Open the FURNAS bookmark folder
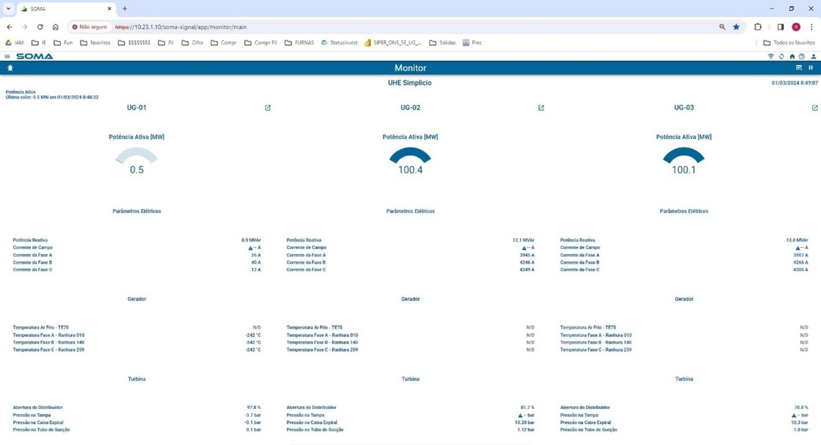The image size is (821, 445). coord(299,43)
